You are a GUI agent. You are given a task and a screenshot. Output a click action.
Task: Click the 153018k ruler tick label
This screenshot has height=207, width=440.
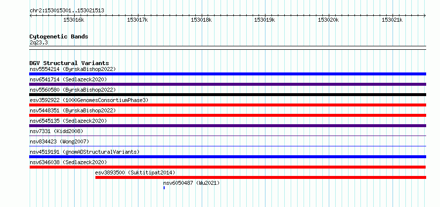coord(201,20)
